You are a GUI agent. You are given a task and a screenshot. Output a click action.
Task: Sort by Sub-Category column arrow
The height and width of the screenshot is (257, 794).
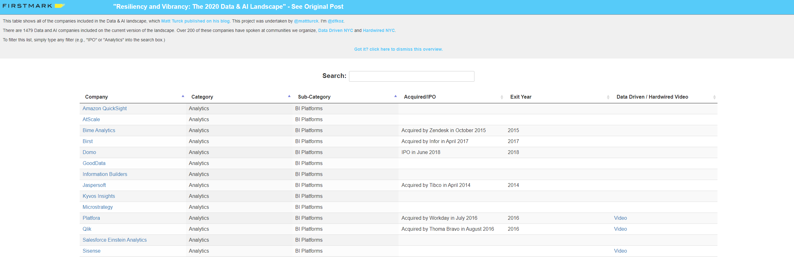(395, 96)
